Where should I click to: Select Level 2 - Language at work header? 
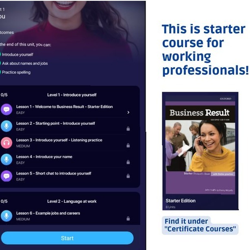coord(72,201)
